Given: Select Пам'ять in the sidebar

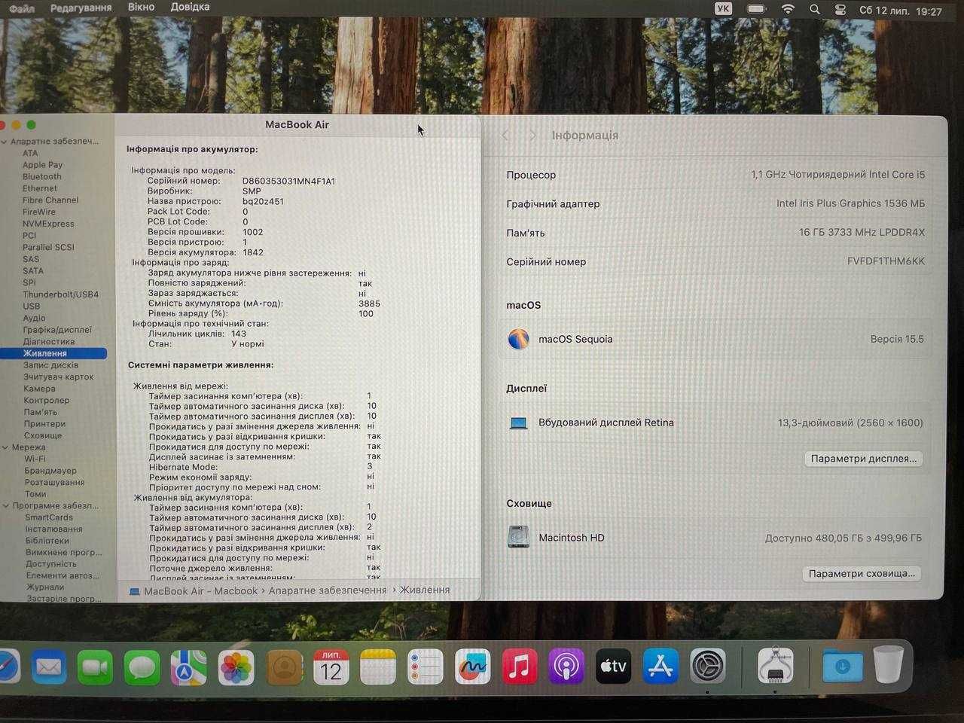Looking at the screenshot, I should 40,412.
